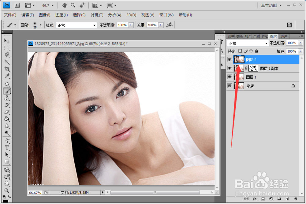Click the 66.67% zoom field
The image size is (306, 204).
35,193
